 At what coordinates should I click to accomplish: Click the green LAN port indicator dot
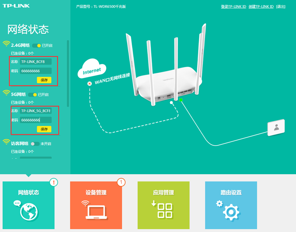181,100
